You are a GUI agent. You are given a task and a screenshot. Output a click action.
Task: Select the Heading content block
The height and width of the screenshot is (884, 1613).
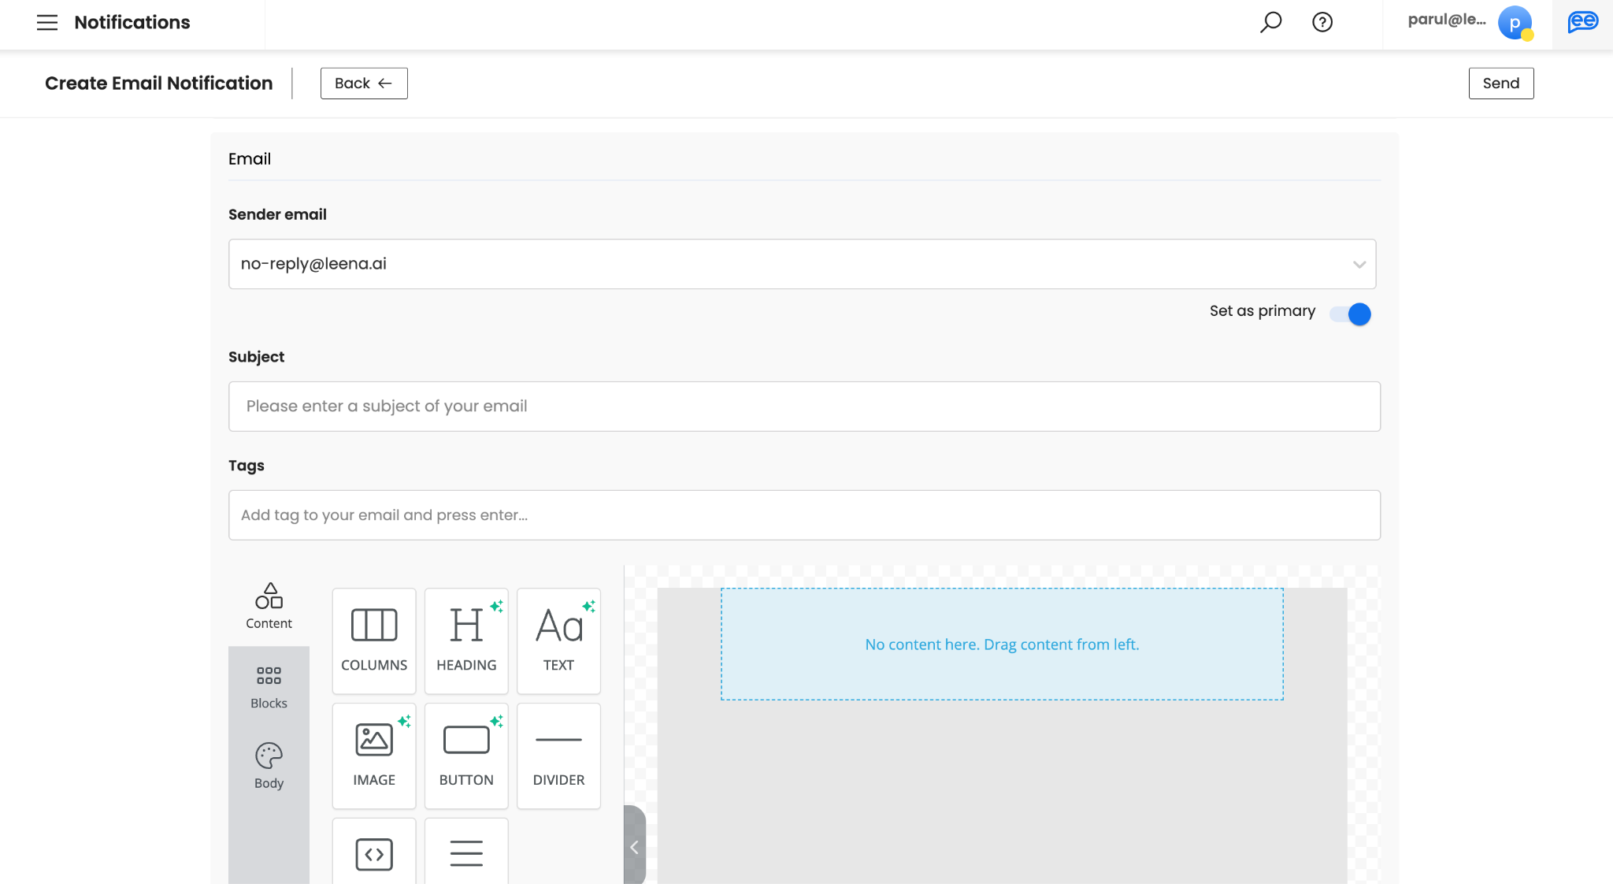[x=466, y=640]
